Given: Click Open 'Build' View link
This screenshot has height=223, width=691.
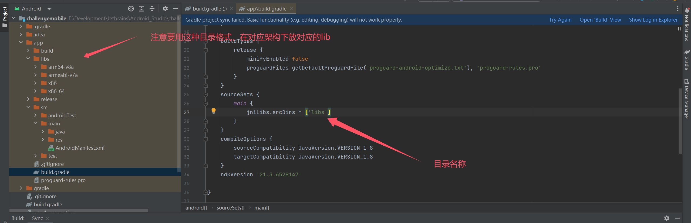Looking at the screenshot, I should click(x=600, y=20).
